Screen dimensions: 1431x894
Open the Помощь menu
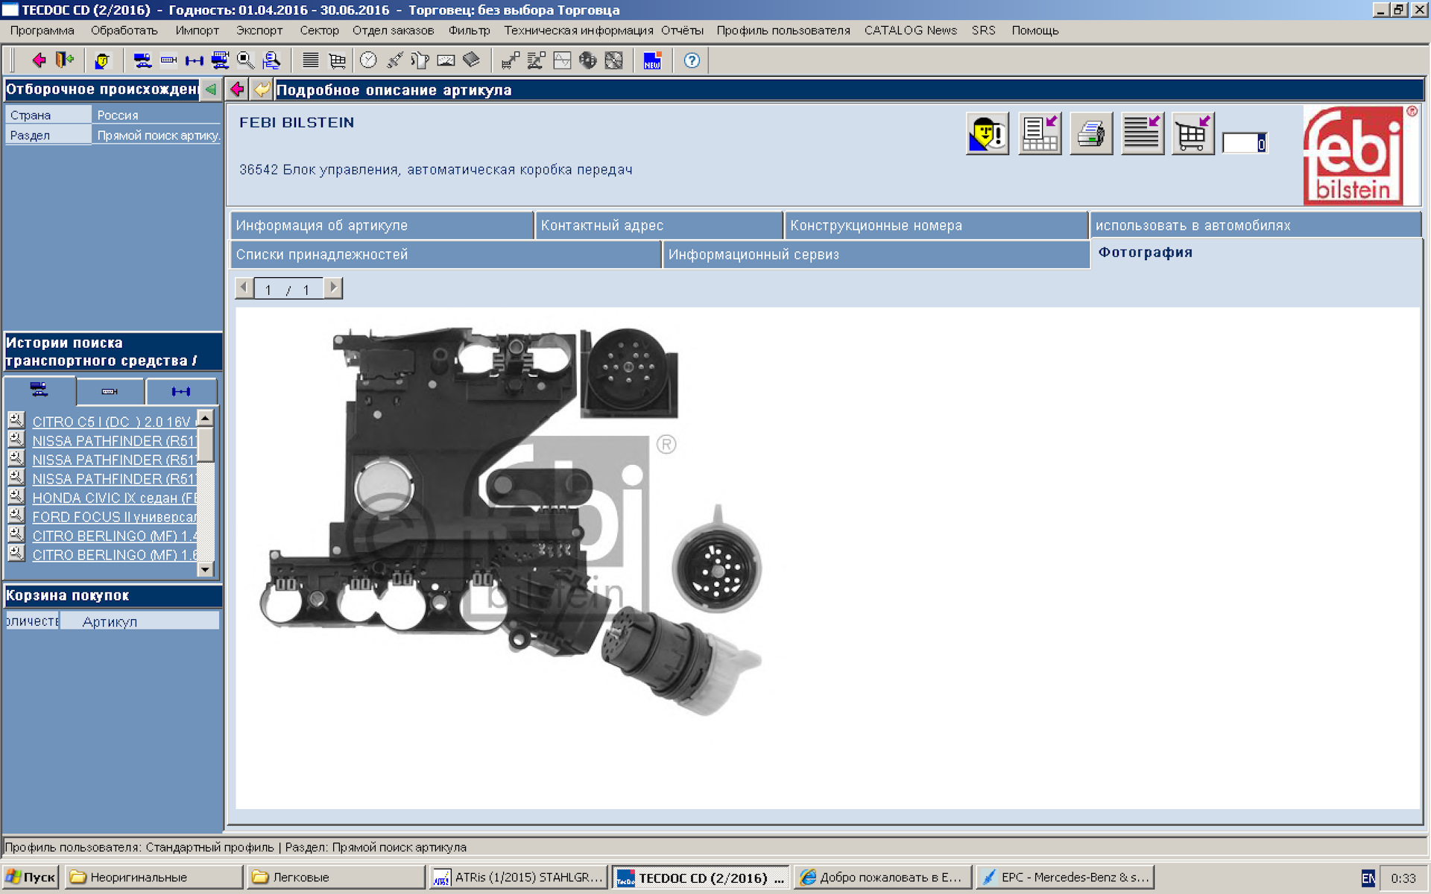tap(1035, 31)
